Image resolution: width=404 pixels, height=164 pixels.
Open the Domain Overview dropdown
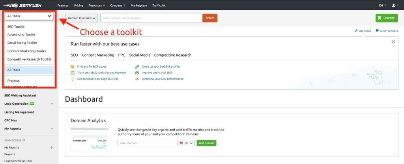[x=82, y=18]
